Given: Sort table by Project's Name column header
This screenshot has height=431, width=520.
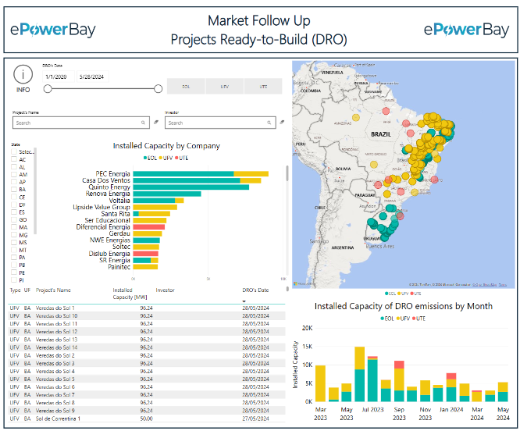Looking at the screenshot, I should 53,290.
